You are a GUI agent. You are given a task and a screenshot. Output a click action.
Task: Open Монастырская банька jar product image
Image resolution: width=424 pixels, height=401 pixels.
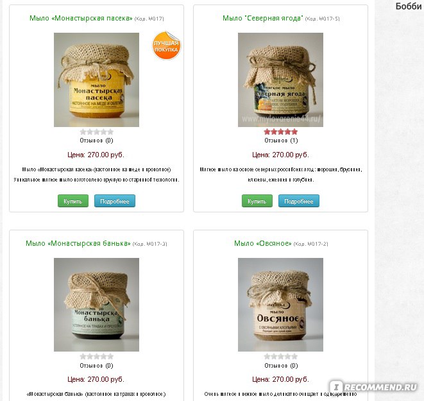(x=96, y=305)
